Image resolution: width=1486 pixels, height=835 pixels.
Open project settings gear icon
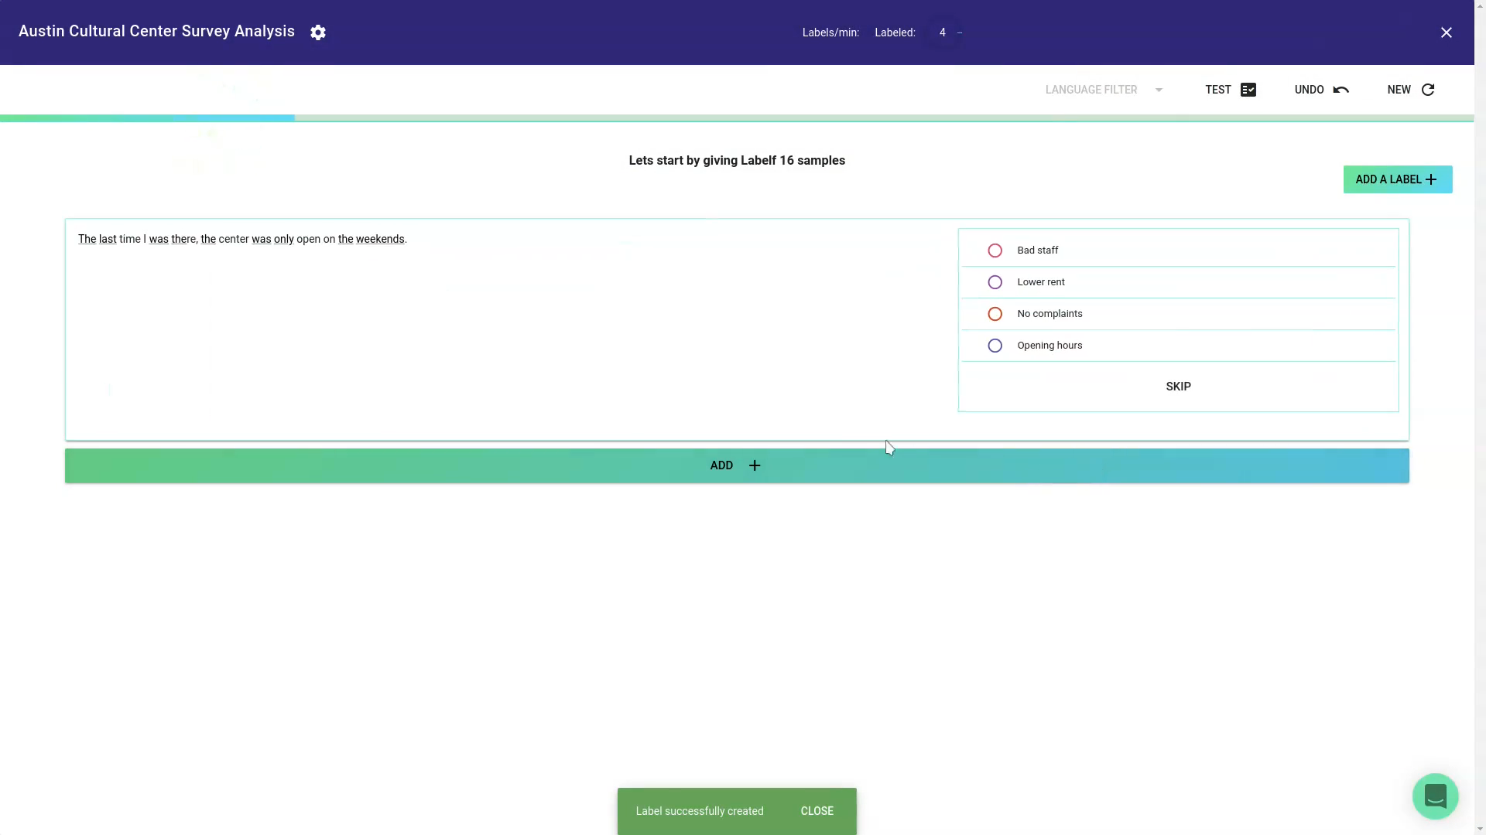pos(317,32)
